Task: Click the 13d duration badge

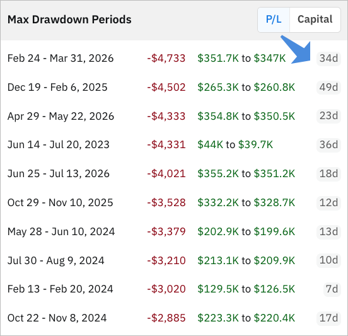Action: pyautogui.click(x=328, y=232)
